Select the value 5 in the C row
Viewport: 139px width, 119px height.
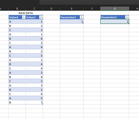pyautogui.click(x=34, y=56)
